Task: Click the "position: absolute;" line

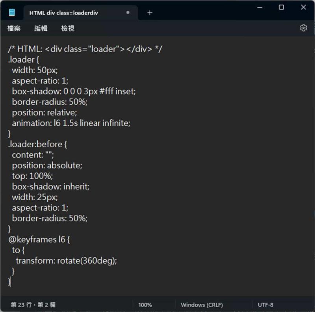Action: coord(47,165)
